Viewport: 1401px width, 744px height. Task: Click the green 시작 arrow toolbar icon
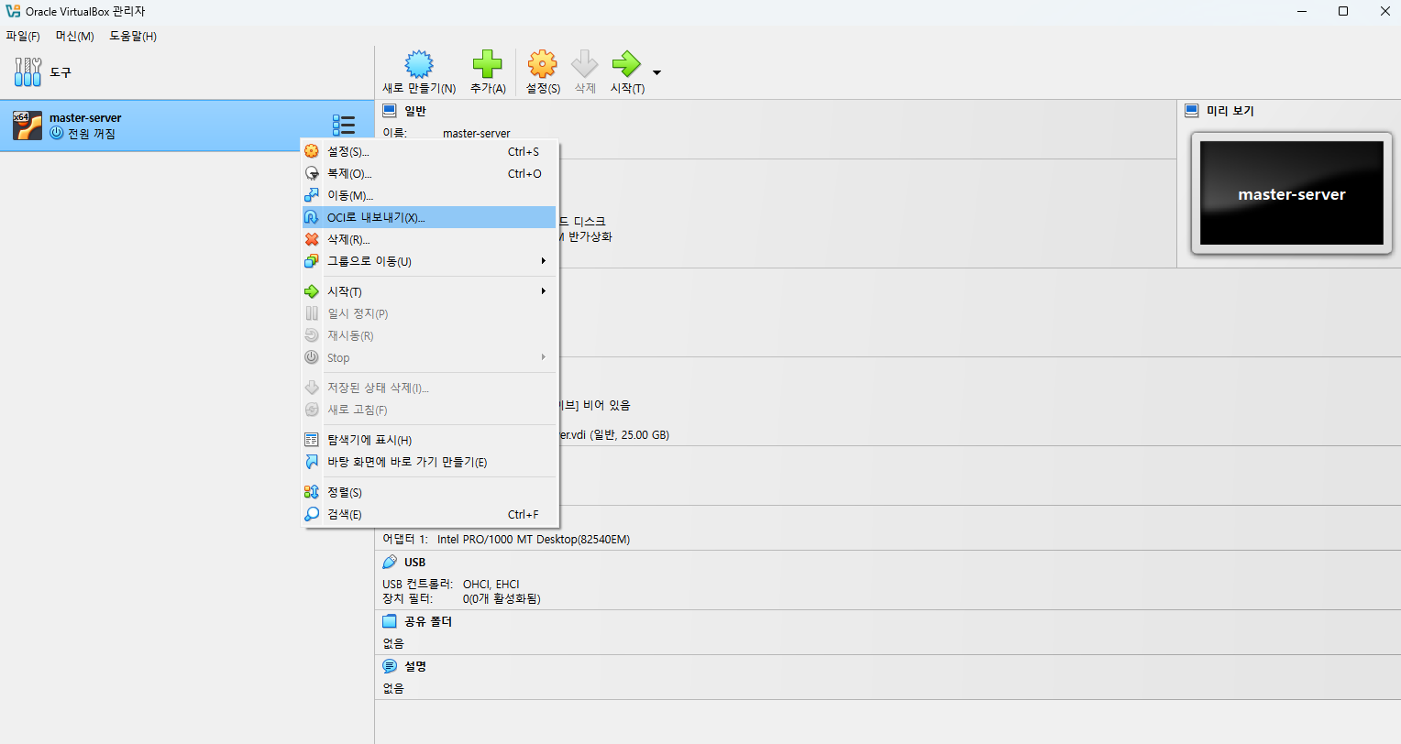click(x=627, y=64)
